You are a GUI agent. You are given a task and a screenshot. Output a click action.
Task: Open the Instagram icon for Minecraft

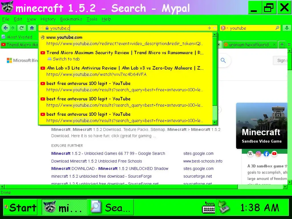click(258, 154)
